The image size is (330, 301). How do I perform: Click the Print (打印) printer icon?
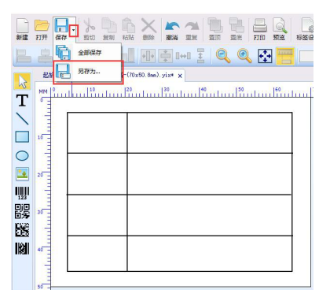pos(259,29)
